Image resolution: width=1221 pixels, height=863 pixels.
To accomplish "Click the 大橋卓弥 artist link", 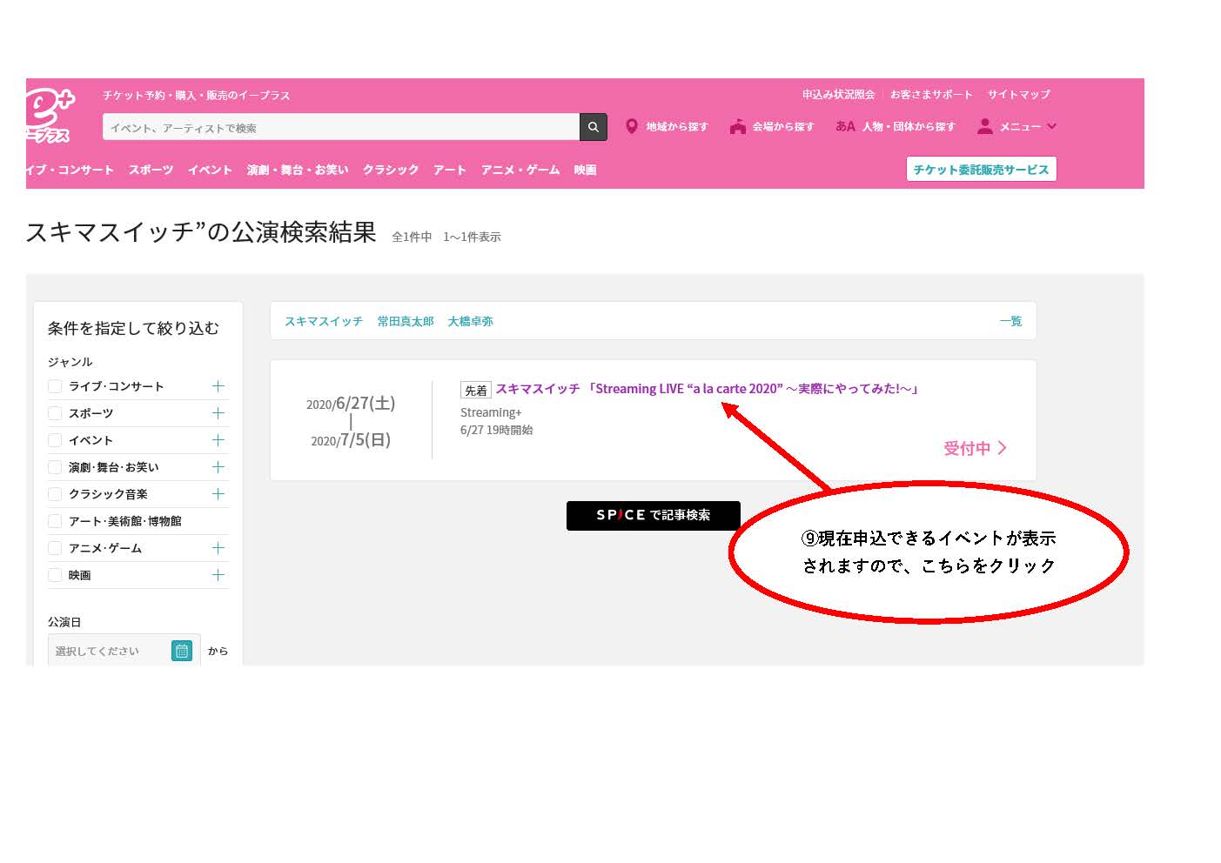I will tap(470, 321).
